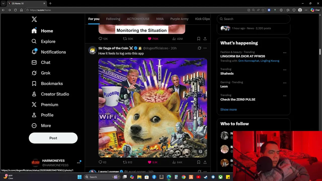Click Grok explain icon on Doge post
This screenshot has height=181, width=322.
click(x=199, y=48)
